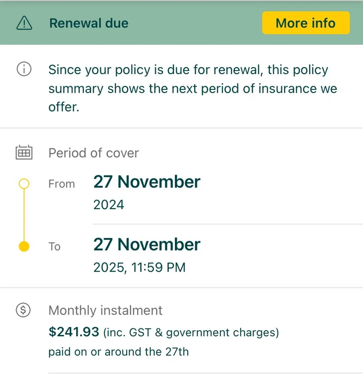Click the inc. GST & government charges note
Viewport: 363px width, 374px height.
[191, 333]
